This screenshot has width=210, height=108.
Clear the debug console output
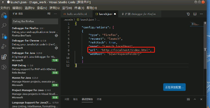[x=188, y=99]
